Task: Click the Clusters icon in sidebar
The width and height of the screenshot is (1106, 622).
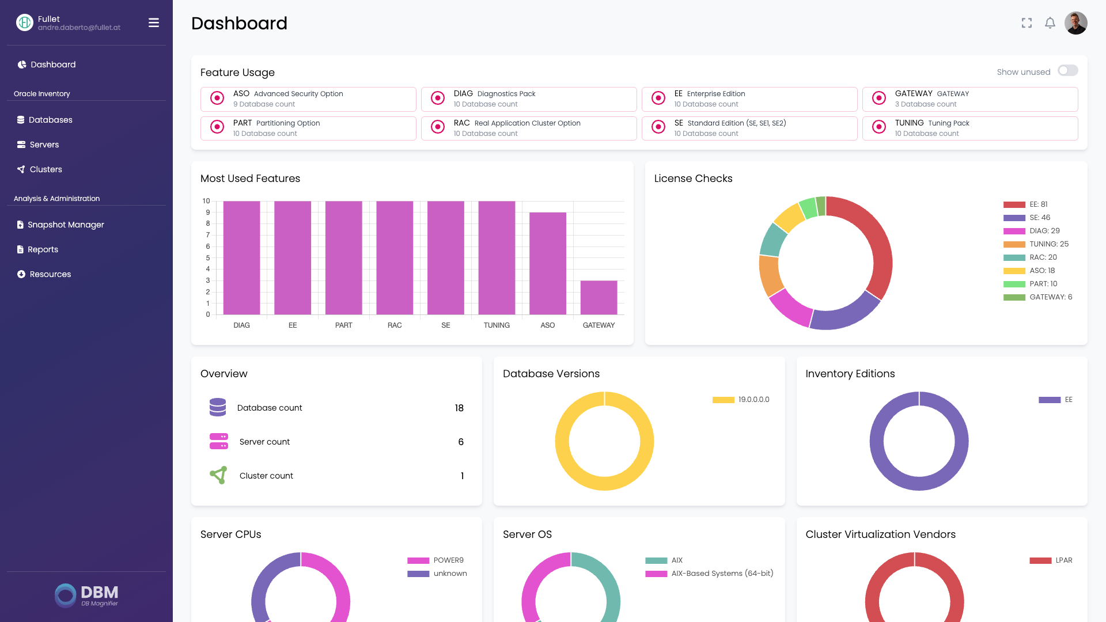Action: pyautogui.click(x=21, y=169)
